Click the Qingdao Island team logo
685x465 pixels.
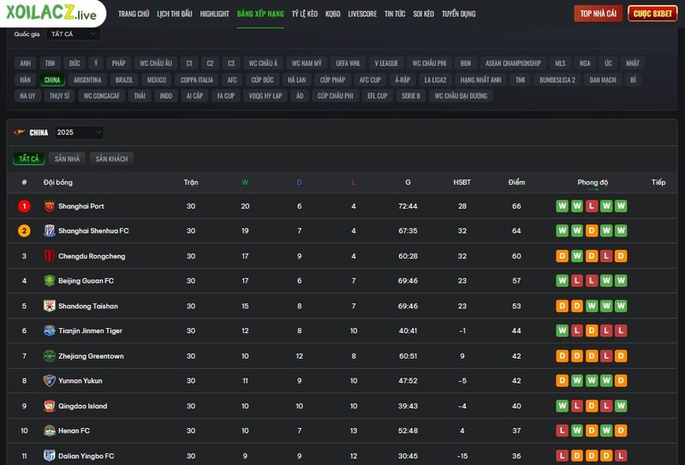50,406
